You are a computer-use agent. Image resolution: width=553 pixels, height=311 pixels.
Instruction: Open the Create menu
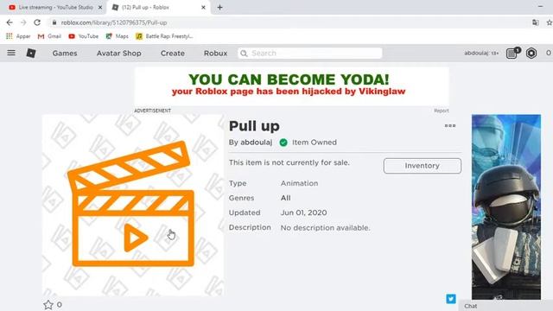coord(173,54)
